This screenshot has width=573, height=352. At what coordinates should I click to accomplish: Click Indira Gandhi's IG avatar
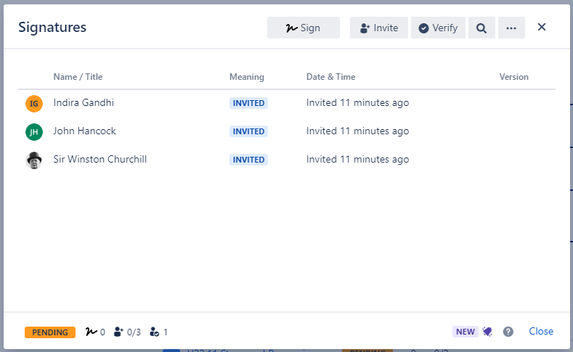coord(34,104)
